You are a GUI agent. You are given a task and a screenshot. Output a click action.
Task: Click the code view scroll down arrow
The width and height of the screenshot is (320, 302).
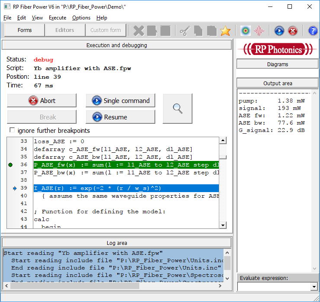click(x=223, y=225)
